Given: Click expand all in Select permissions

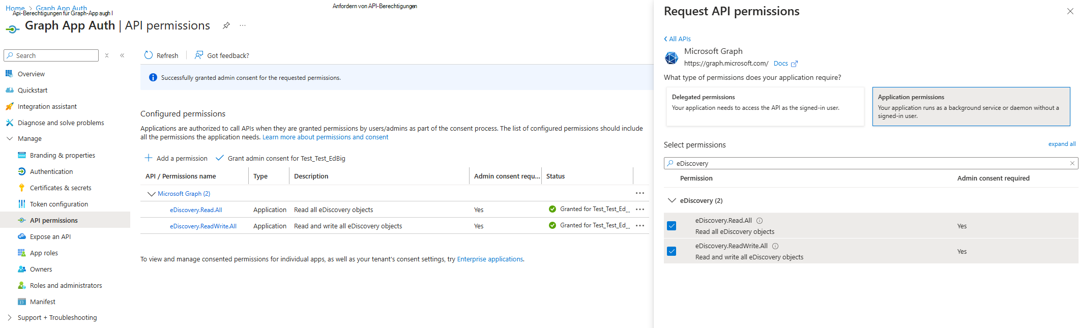Looking at the screenshot, I should pos(1062,144).
